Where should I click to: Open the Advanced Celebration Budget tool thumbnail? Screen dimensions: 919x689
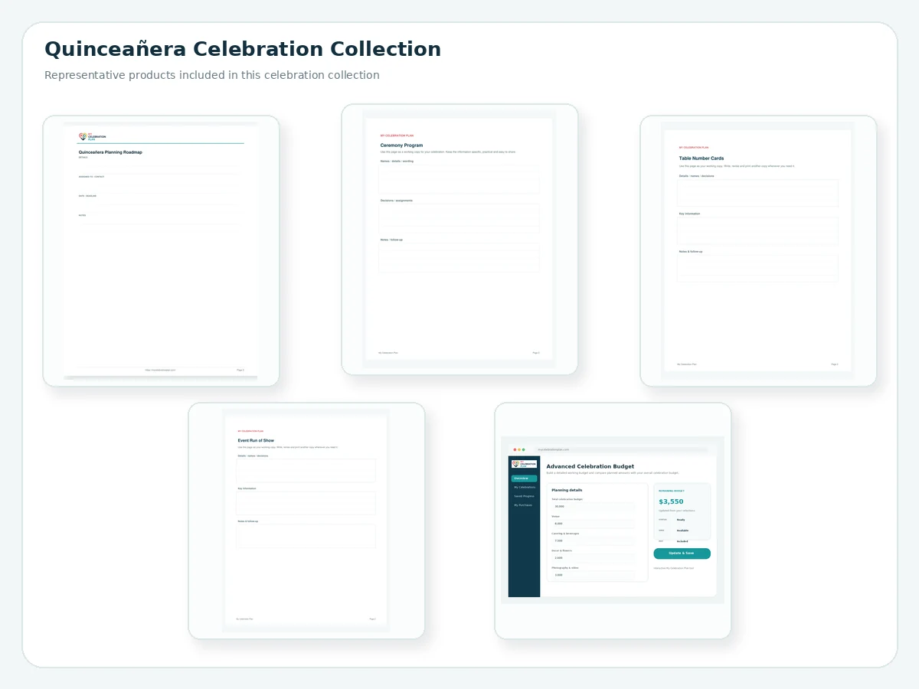coord(613,521)
